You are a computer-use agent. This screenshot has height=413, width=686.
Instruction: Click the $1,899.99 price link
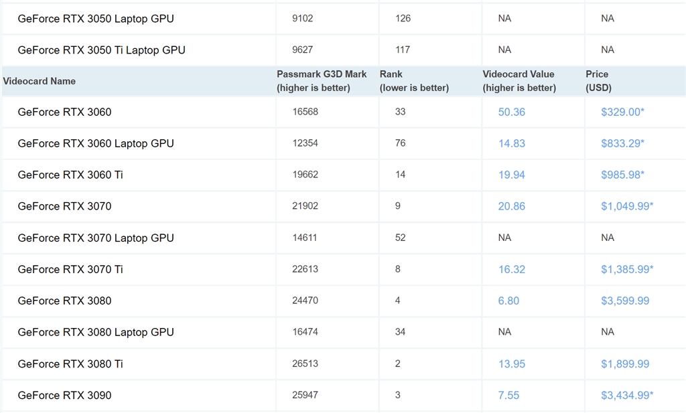(624, 363)
